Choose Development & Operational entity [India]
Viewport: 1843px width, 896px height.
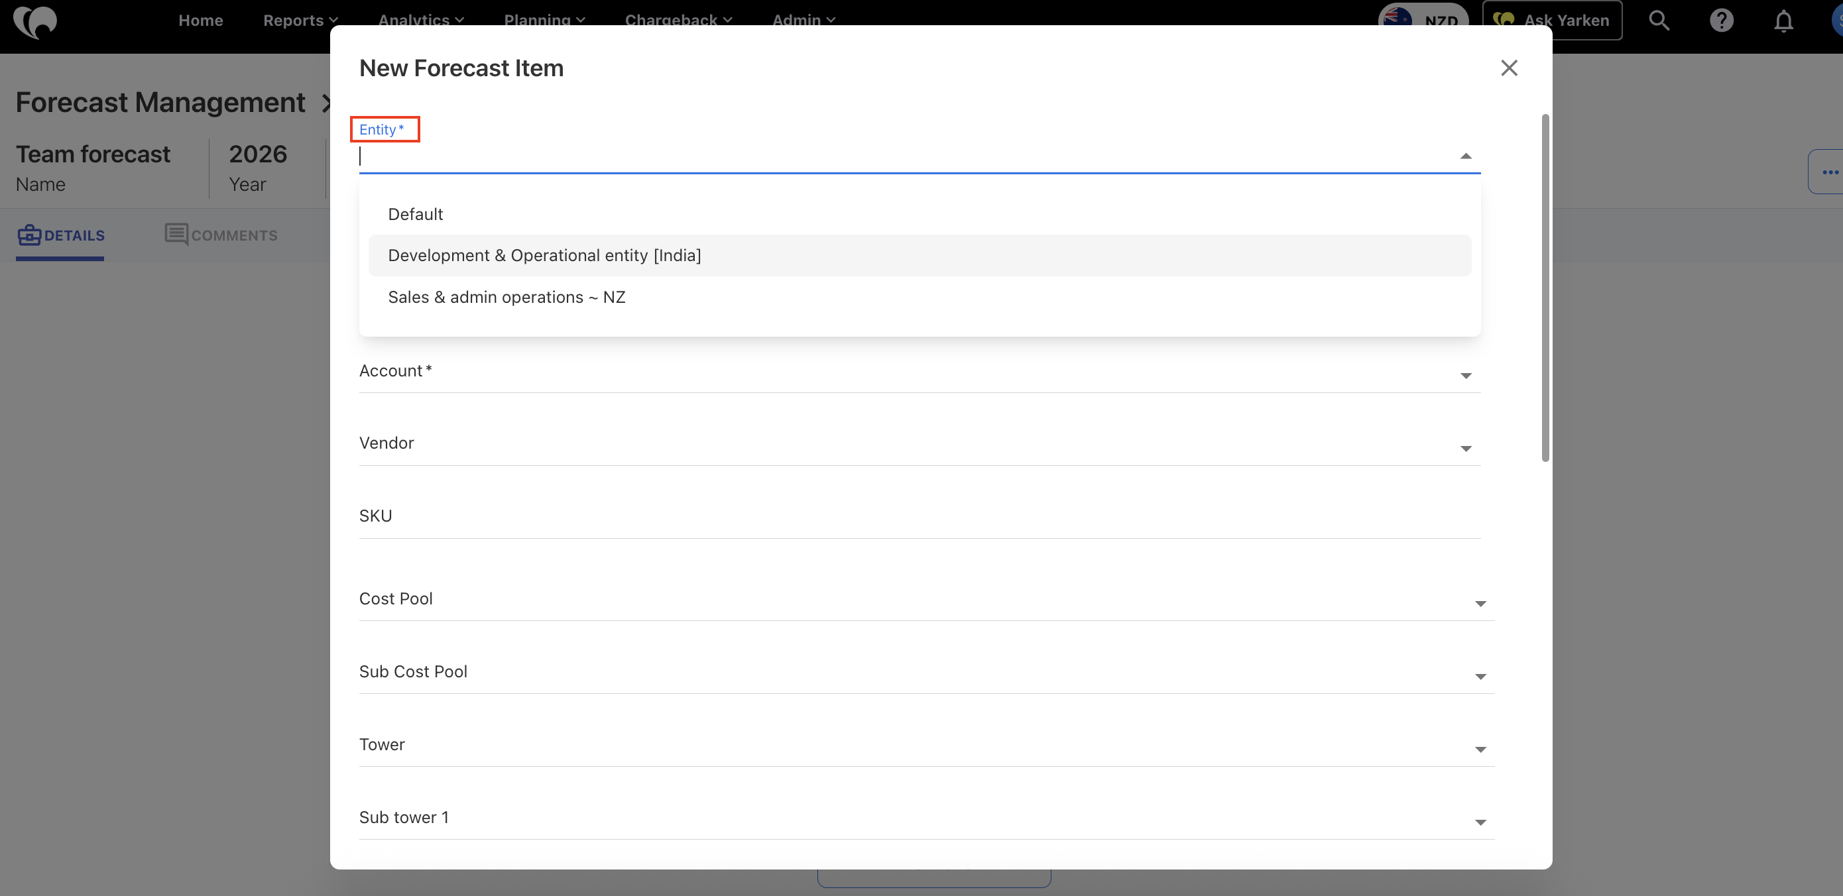[x=544, y=256]
